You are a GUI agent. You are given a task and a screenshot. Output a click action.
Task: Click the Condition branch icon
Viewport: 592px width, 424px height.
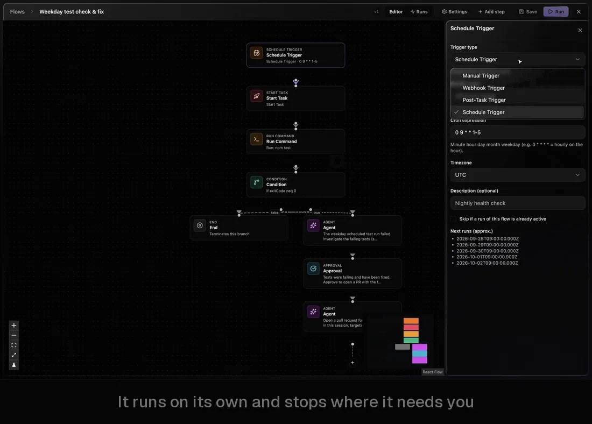(x=256, y=182)
